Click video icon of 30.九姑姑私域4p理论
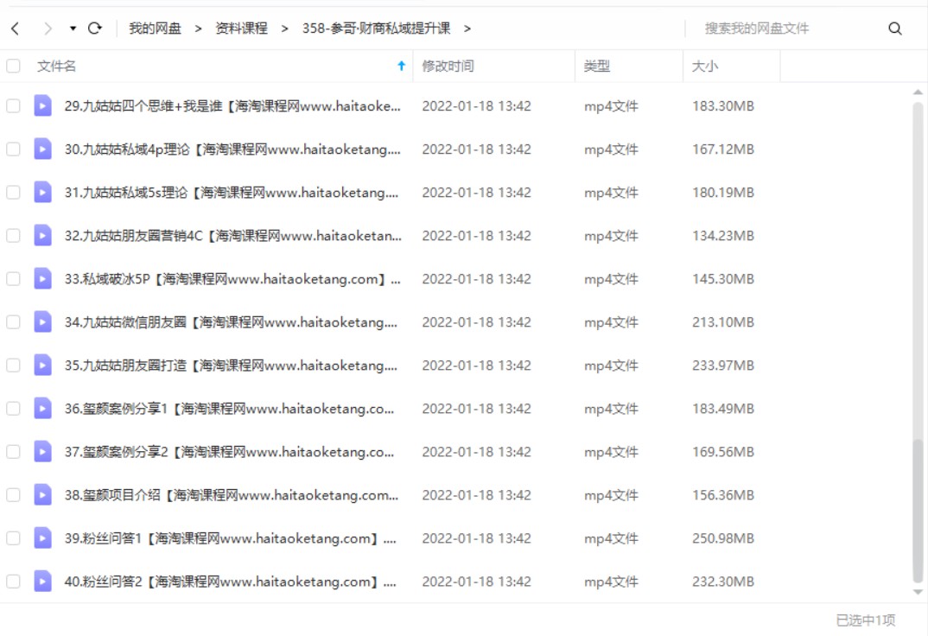 (42, 149)
